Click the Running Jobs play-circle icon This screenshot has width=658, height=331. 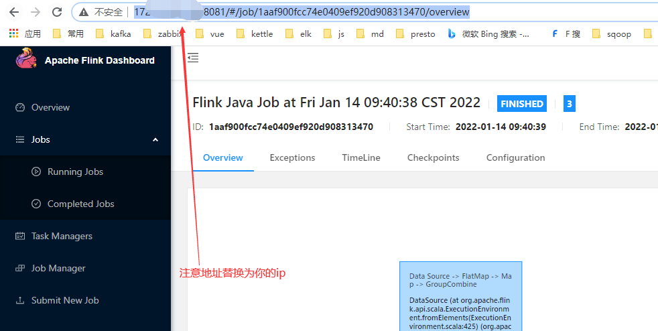(36, 172)
